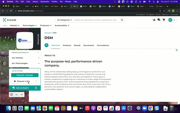This screenshot has height=113, width=180.
Task: Click the Security link
Action: [158, 15]
